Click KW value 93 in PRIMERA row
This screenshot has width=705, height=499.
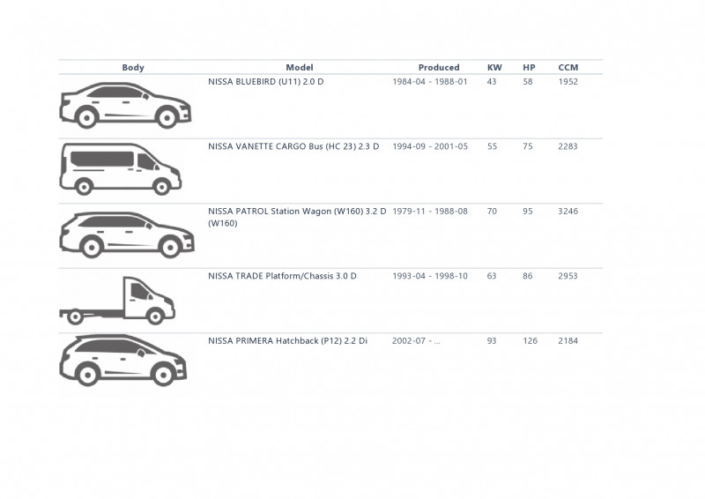coord(492,341)
